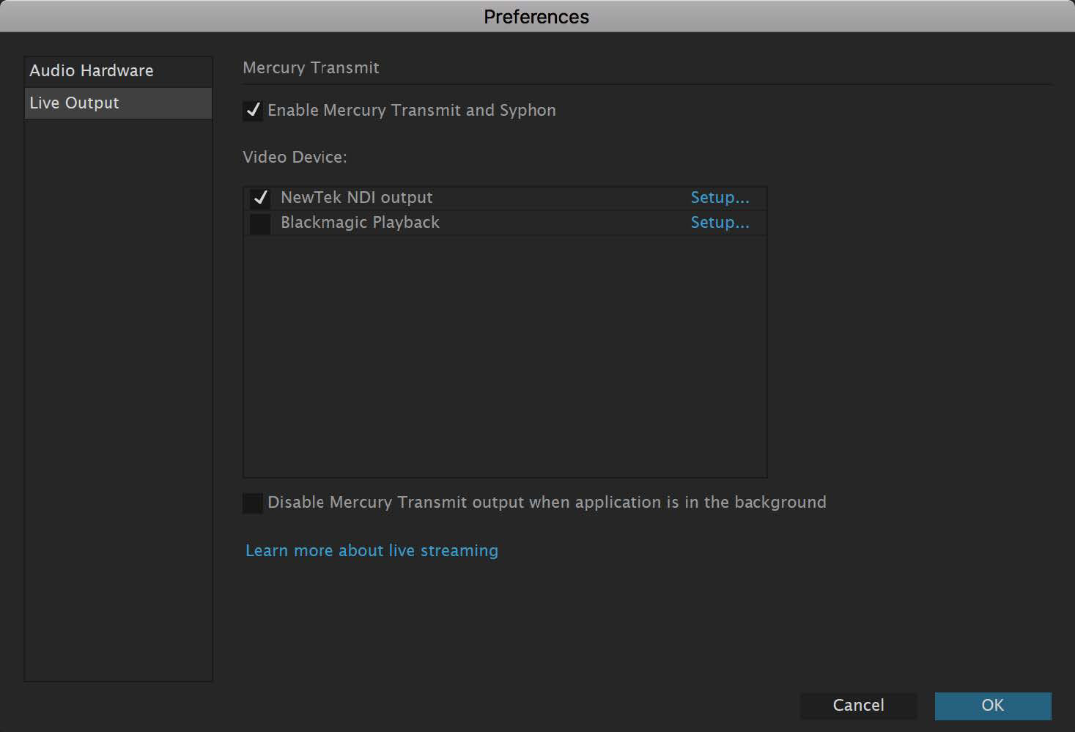Enable the Blackmagic Playback checkbox
This screenshot has height=732, width=1075.
(x=260, y=223)
